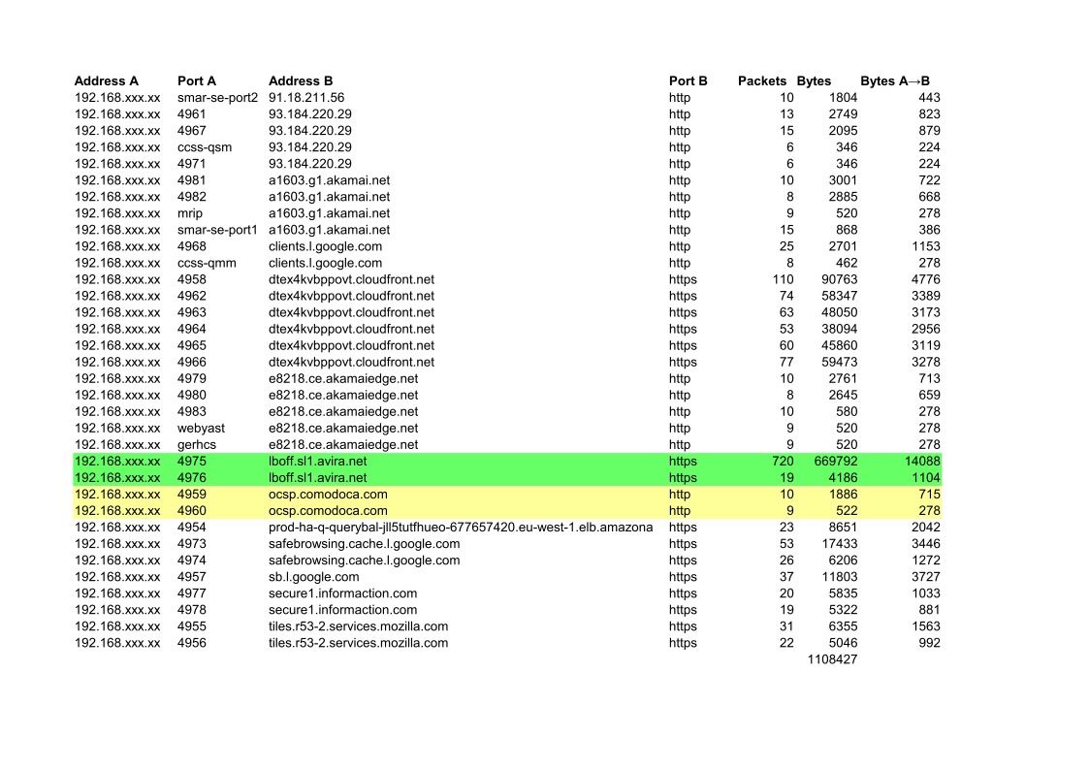The height and width of the screenshot is (769, 1089).
Task: Click tiles.r53-2.services.mozilla.com in port 4955 row
Action: 359,626
